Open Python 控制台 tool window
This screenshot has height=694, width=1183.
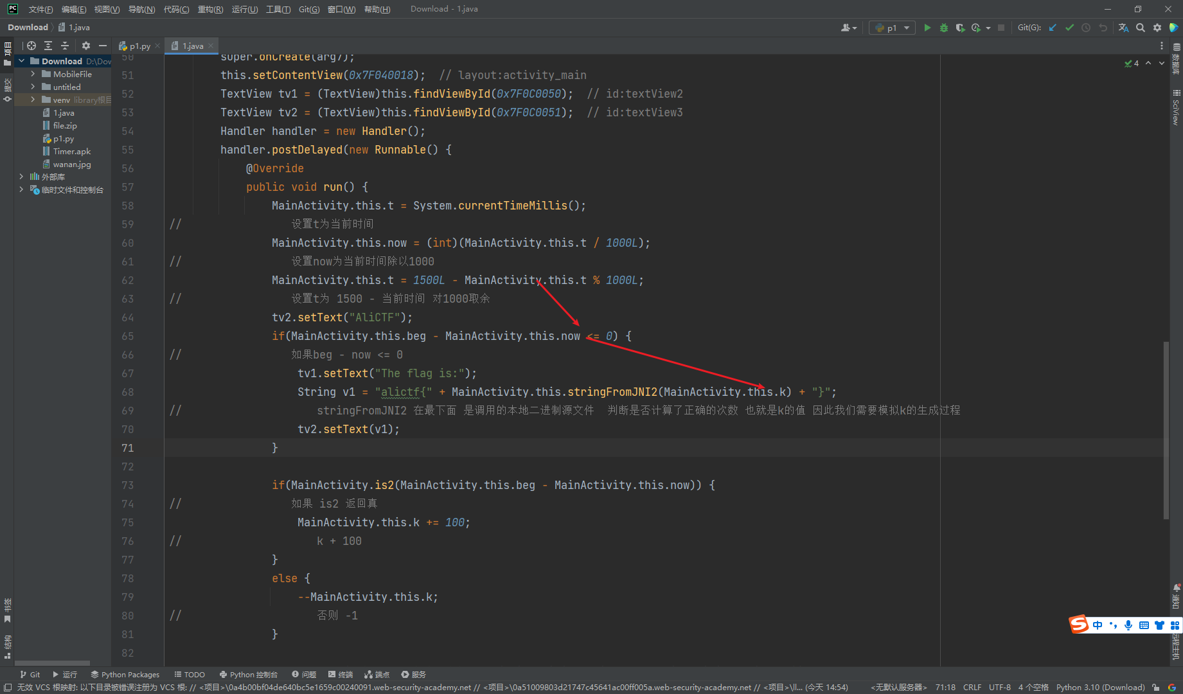click(x=249, y=674)
